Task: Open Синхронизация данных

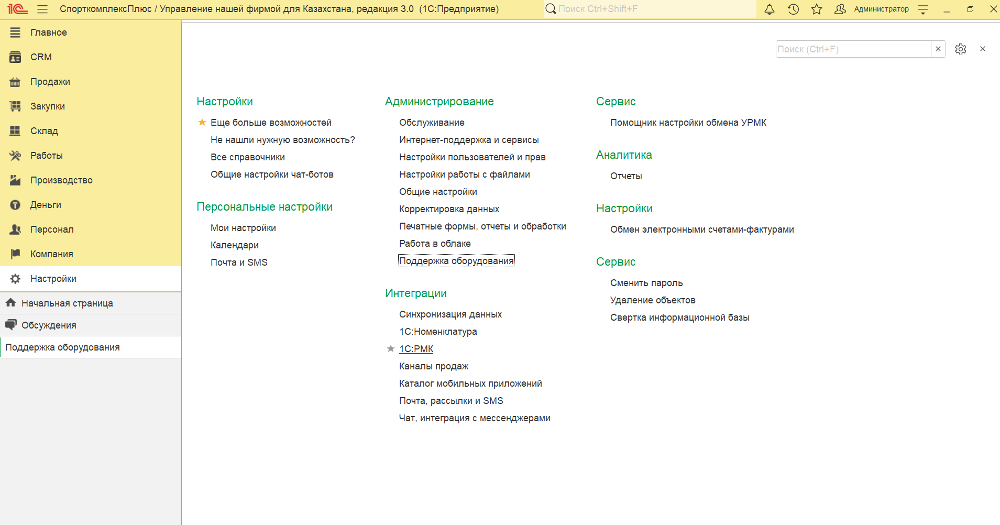Action: pyautogui.click(x=450, y=314)
